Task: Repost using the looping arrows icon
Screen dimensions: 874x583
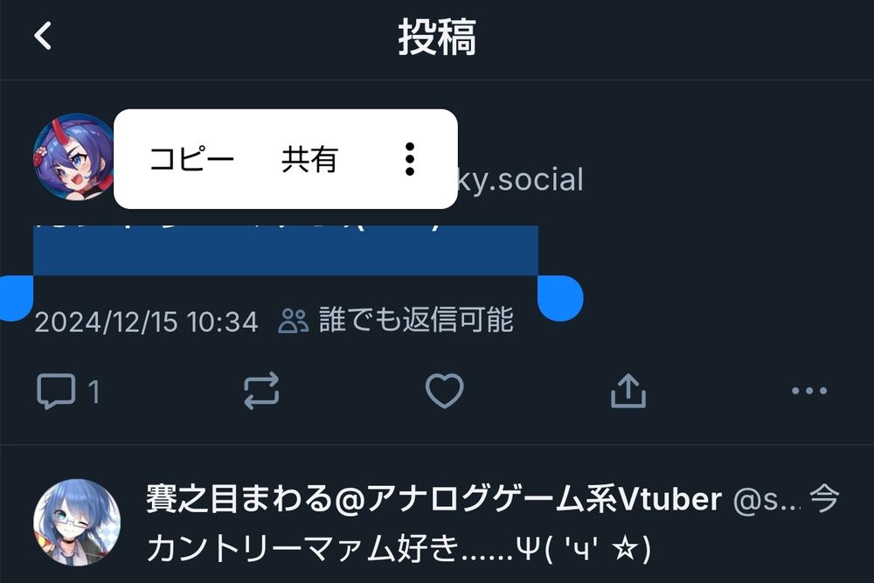Action: point(261,391)
